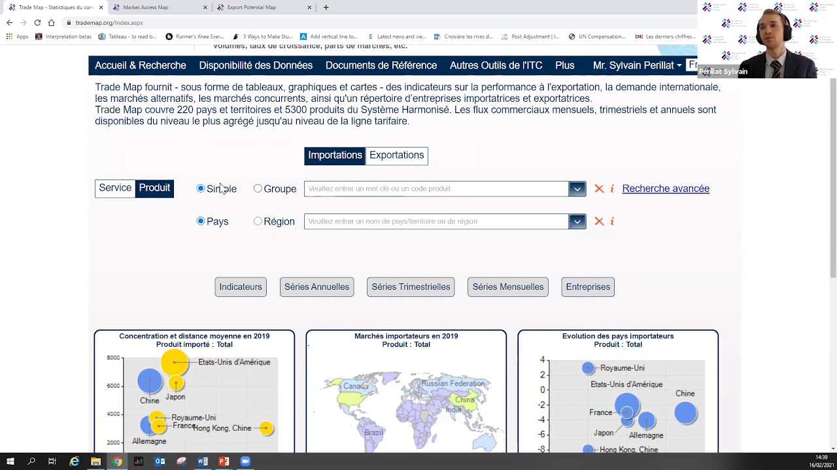837x470 pixels.
Task: Switch to Google Chrome in the taskbar
Action: [x=117, y=462]
